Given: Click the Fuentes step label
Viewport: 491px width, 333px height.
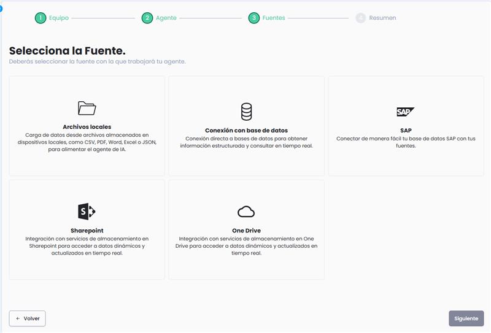Looking at the screenshot, I should (274, 18).
